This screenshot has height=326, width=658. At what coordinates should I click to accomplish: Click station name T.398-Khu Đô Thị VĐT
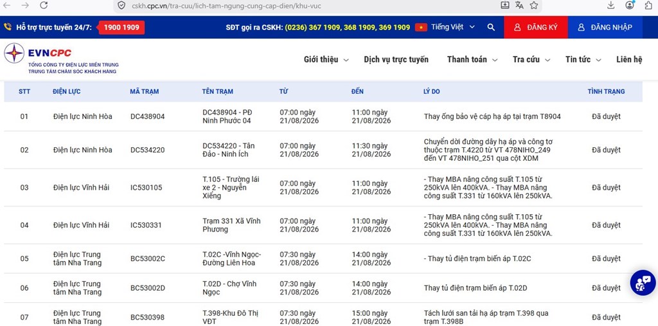(231, 317)
